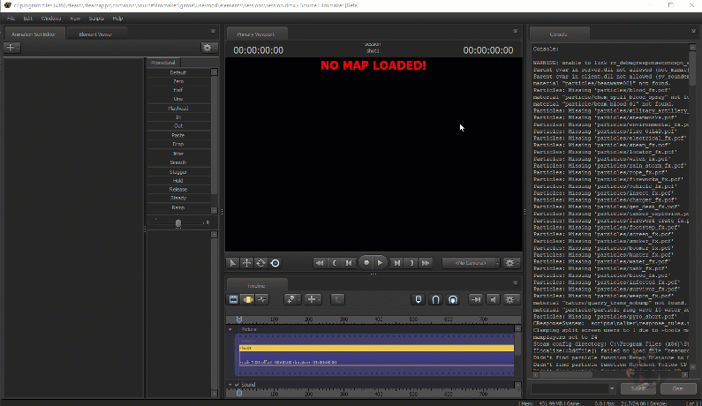Click the console Clear button
702x406 pixels.
pyautogui.click(x=678, y=388)
